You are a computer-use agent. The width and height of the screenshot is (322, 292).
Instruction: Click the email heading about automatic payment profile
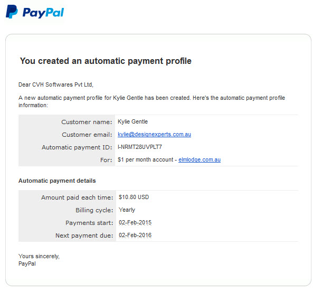click(x=106, y=61)
